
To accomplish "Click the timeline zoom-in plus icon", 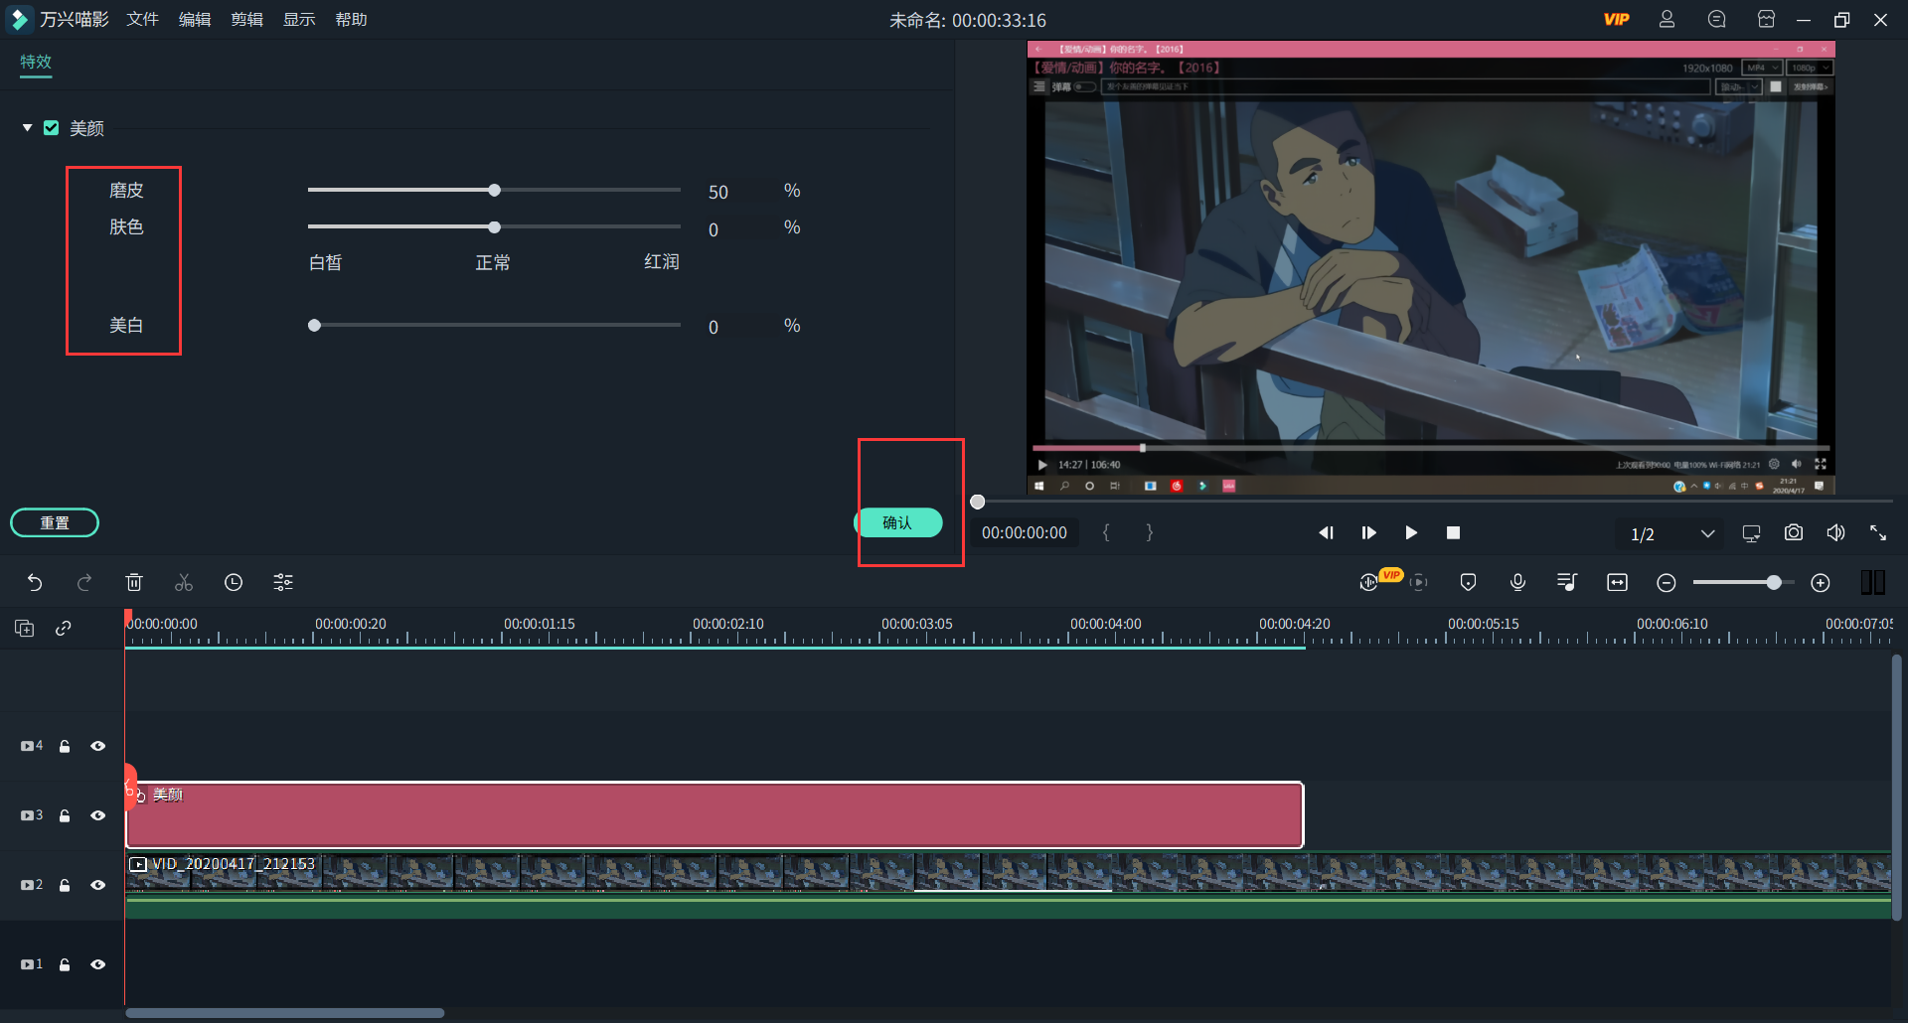I will 1820,583.
